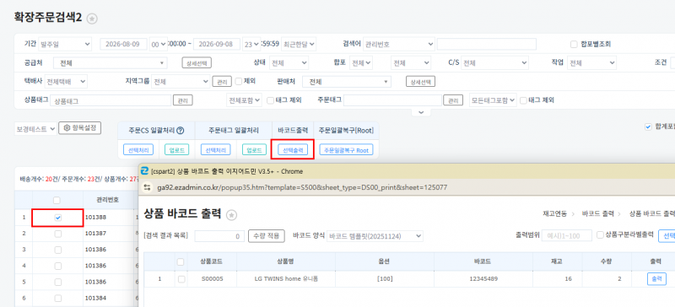
Task: Open the end hour 23 dropdown
Action: (251, 44)
